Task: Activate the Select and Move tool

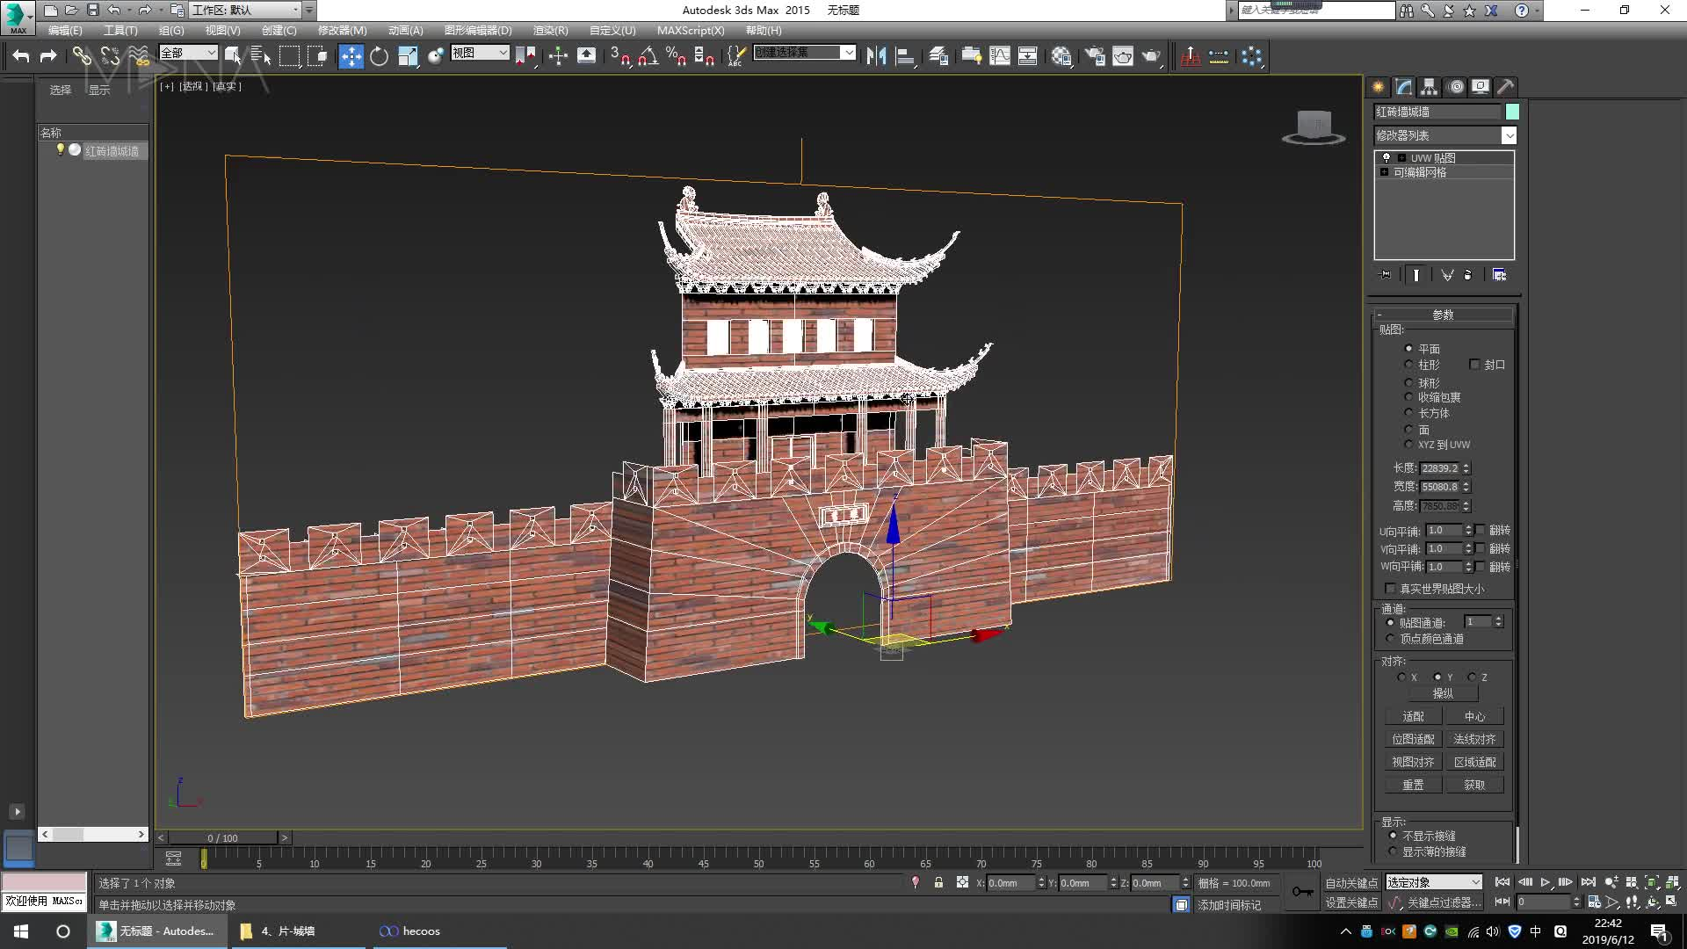Action: point(351,56)
